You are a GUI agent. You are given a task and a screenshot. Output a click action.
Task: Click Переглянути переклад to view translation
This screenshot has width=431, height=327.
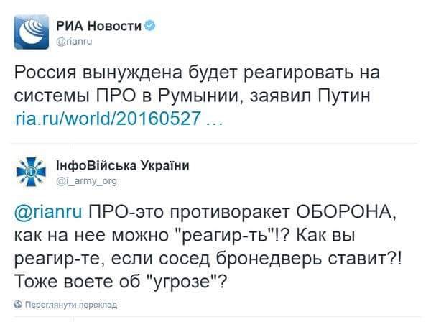click(x=70, y=305)
